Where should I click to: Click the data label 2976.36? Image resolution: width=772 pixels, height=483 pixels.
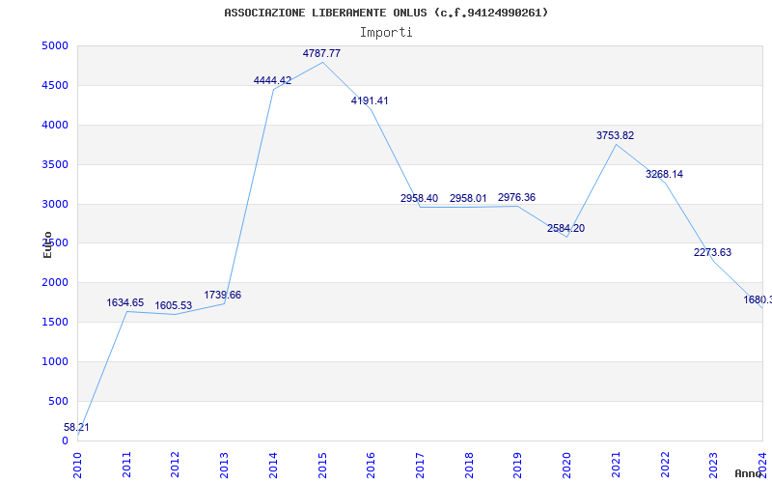516,197
